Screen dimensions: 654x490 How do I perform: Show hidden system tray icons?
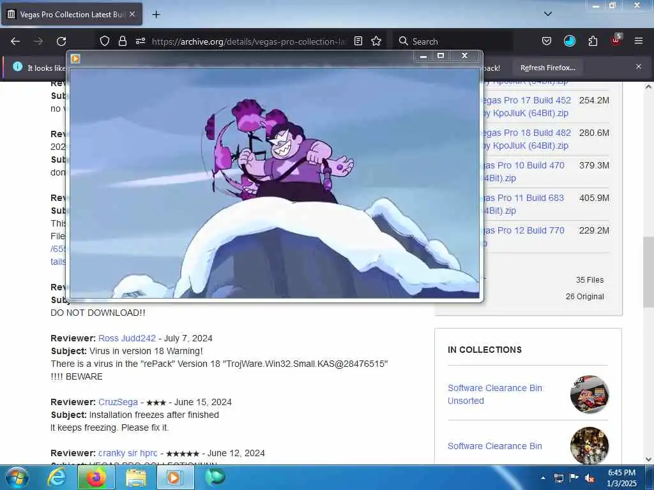[543, 478]
